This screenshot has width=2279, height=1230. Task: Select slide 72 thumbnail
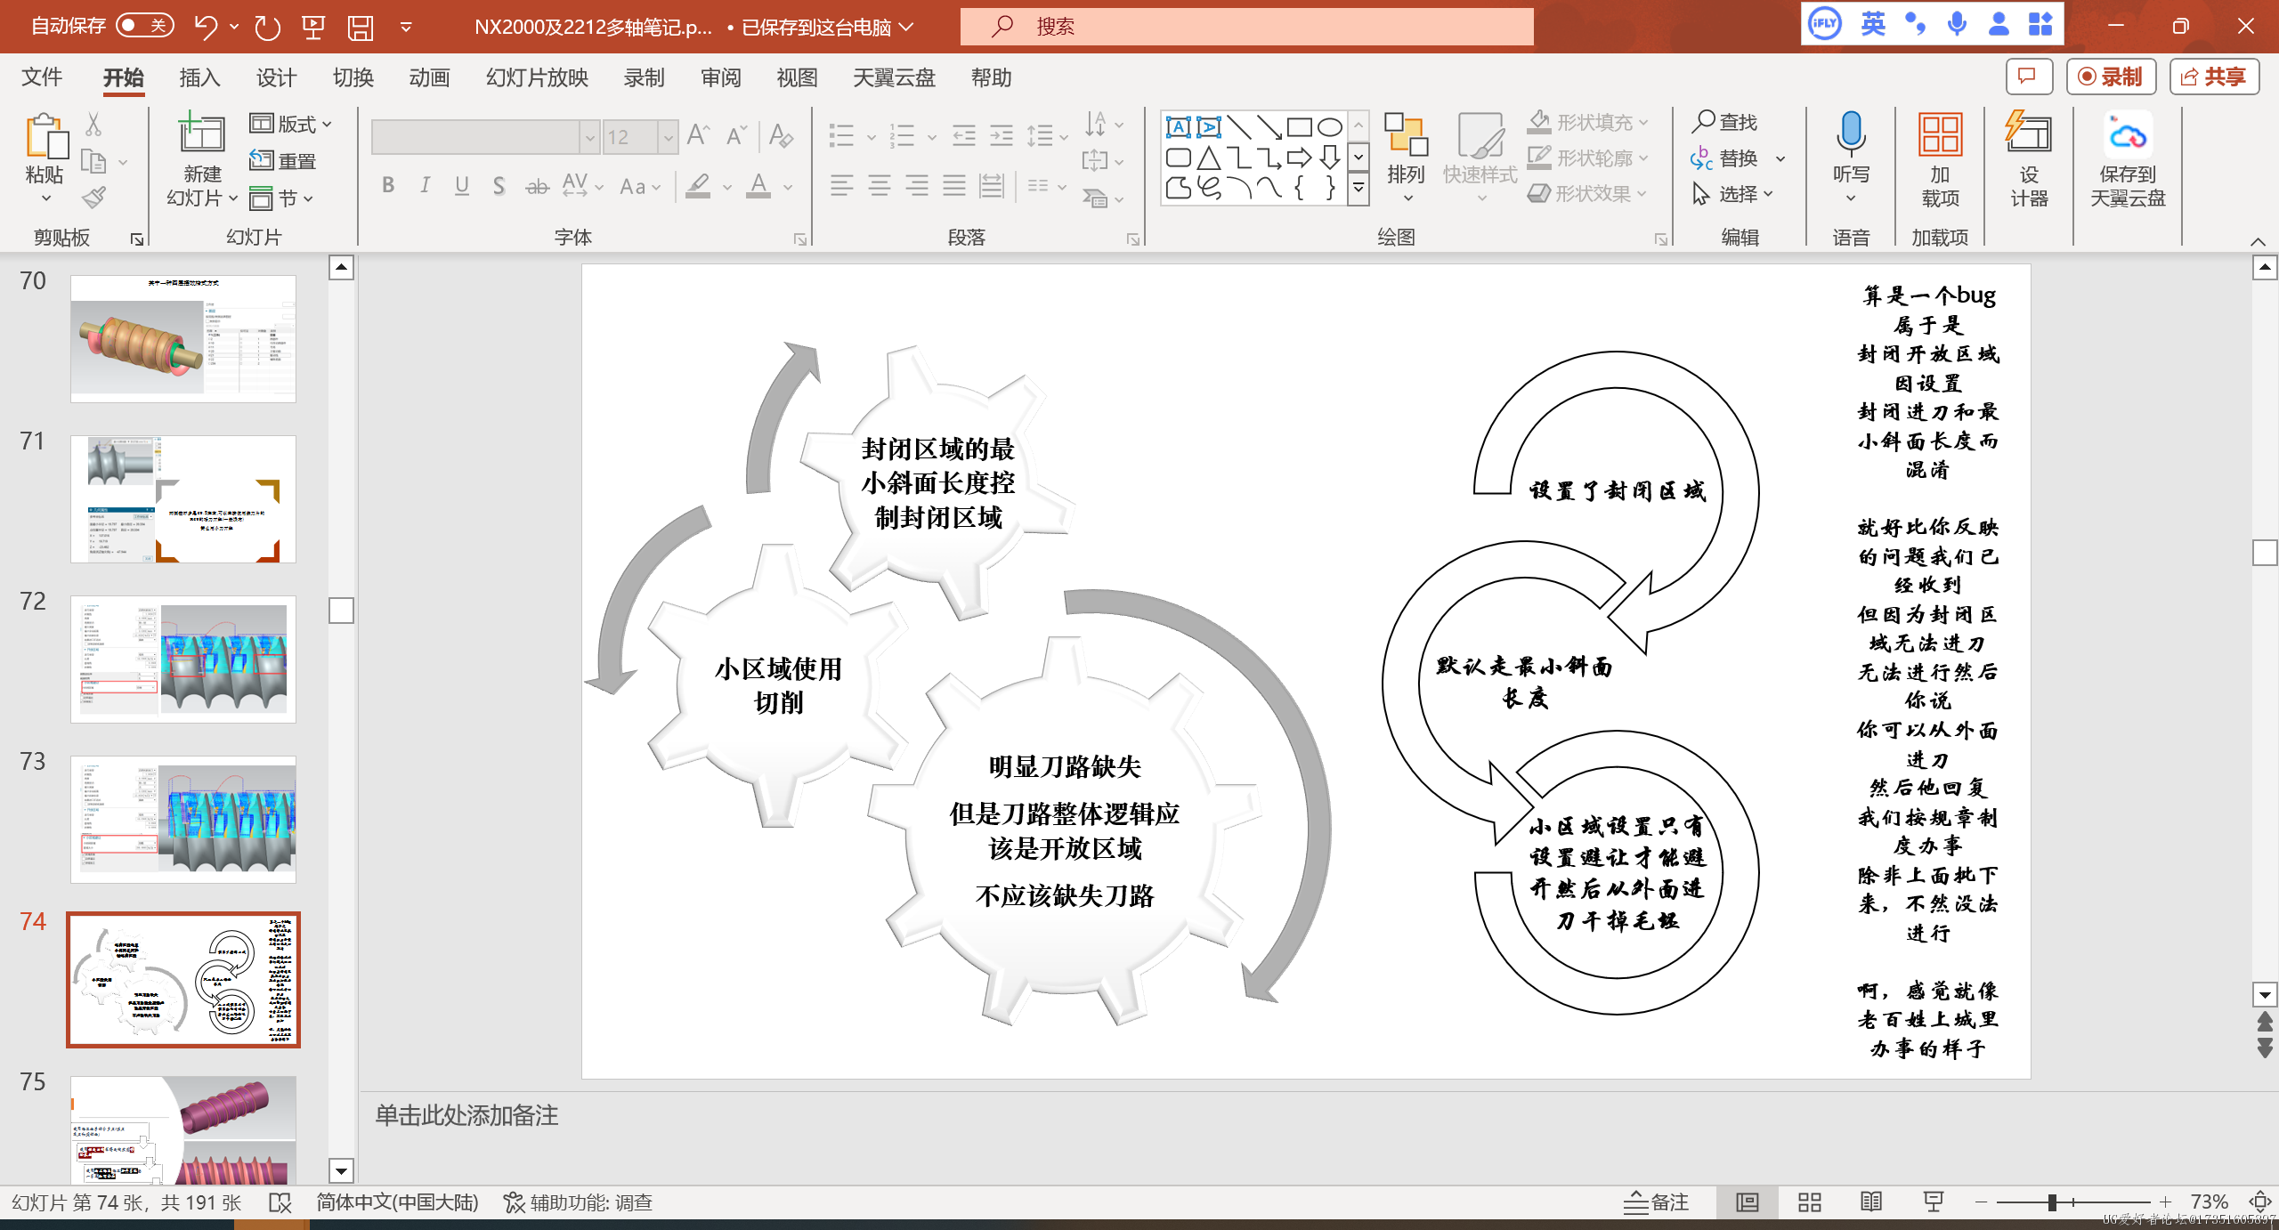coord(183,660)
